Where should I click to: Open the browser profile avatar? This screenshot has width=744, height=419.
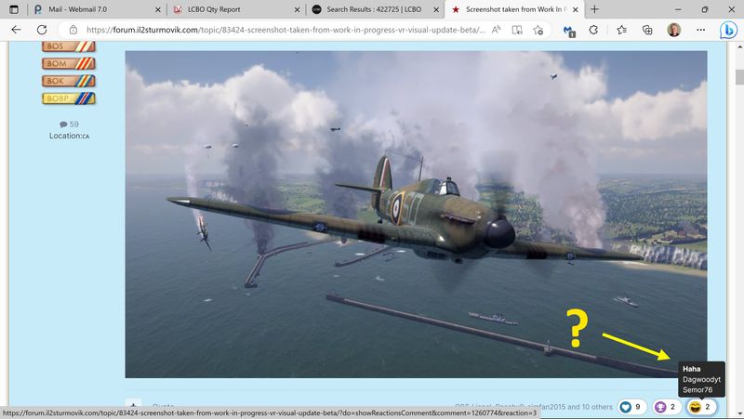(673, 30)
